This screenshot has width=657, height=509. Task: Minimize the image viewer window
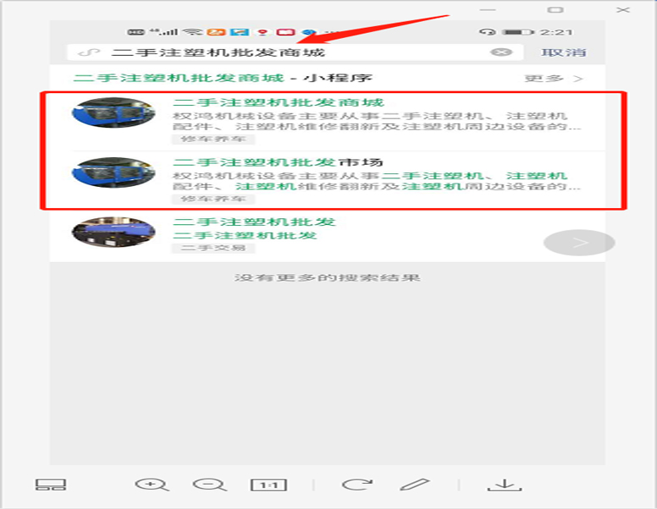click(x=488, y=9)
